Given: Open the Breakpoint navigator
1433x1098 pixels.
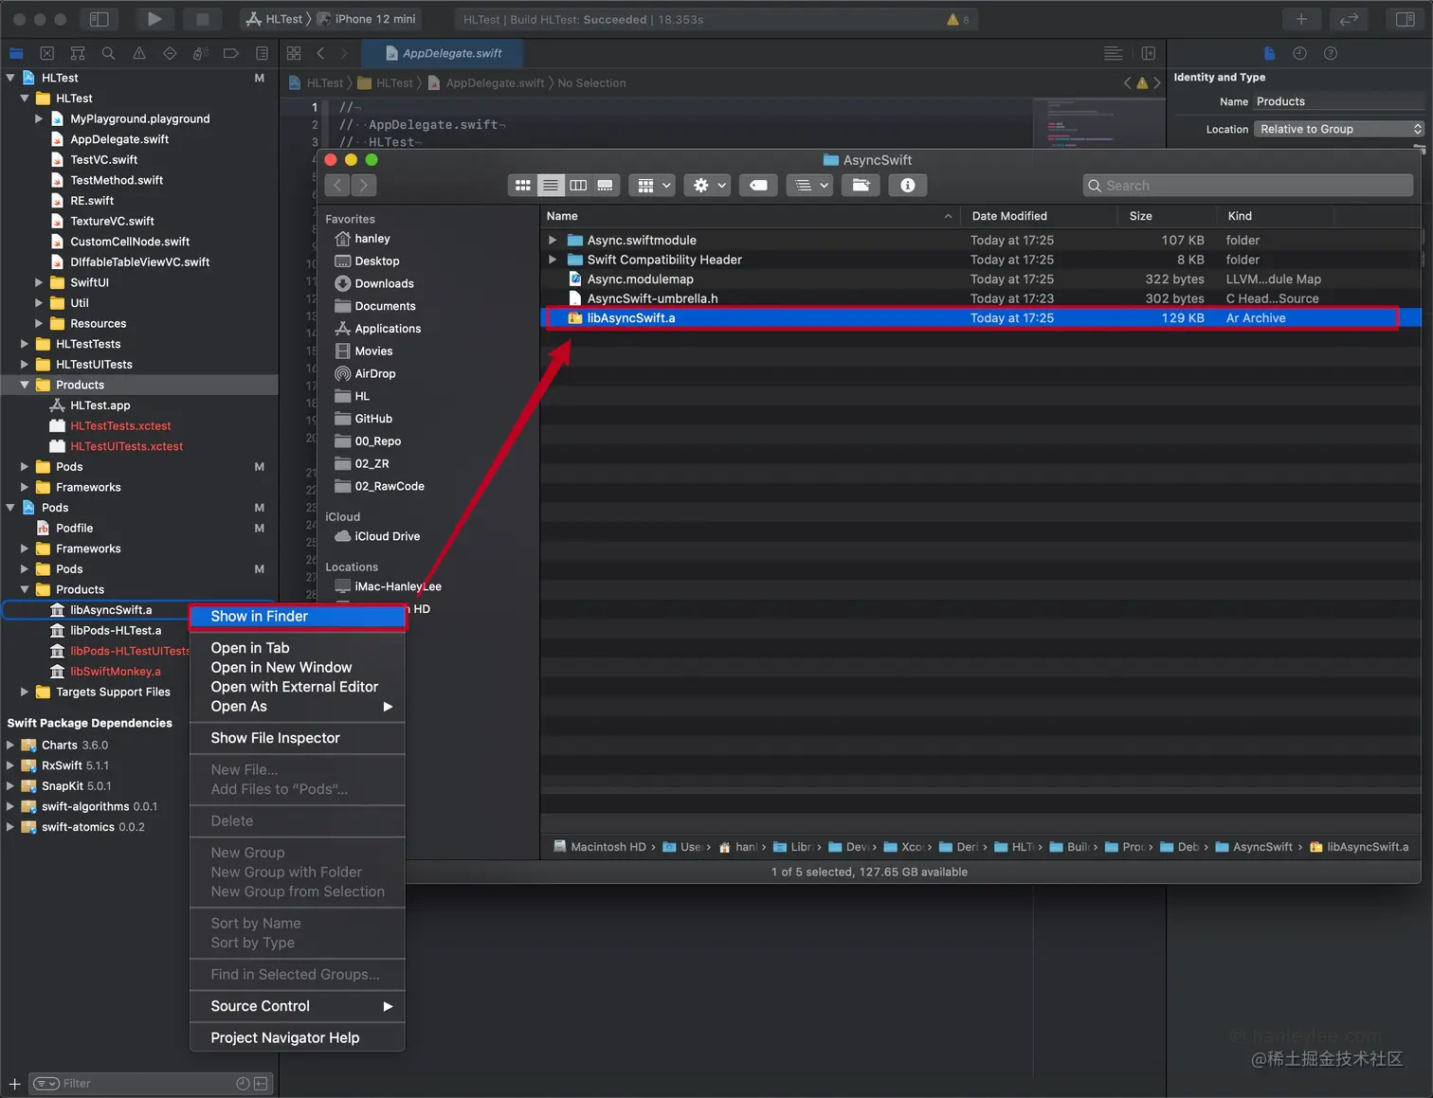Looking at the screenshot, I should [230, 53].
